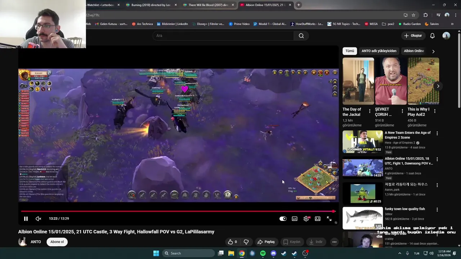Open YouTube notifications bell

433,36
